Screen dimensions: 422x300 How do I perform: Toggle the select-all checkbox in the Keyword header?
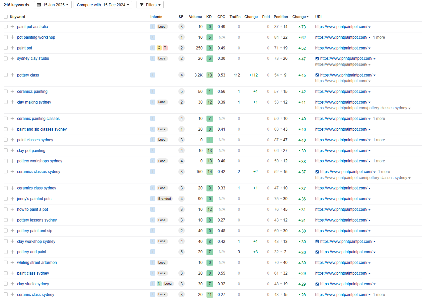6,17
